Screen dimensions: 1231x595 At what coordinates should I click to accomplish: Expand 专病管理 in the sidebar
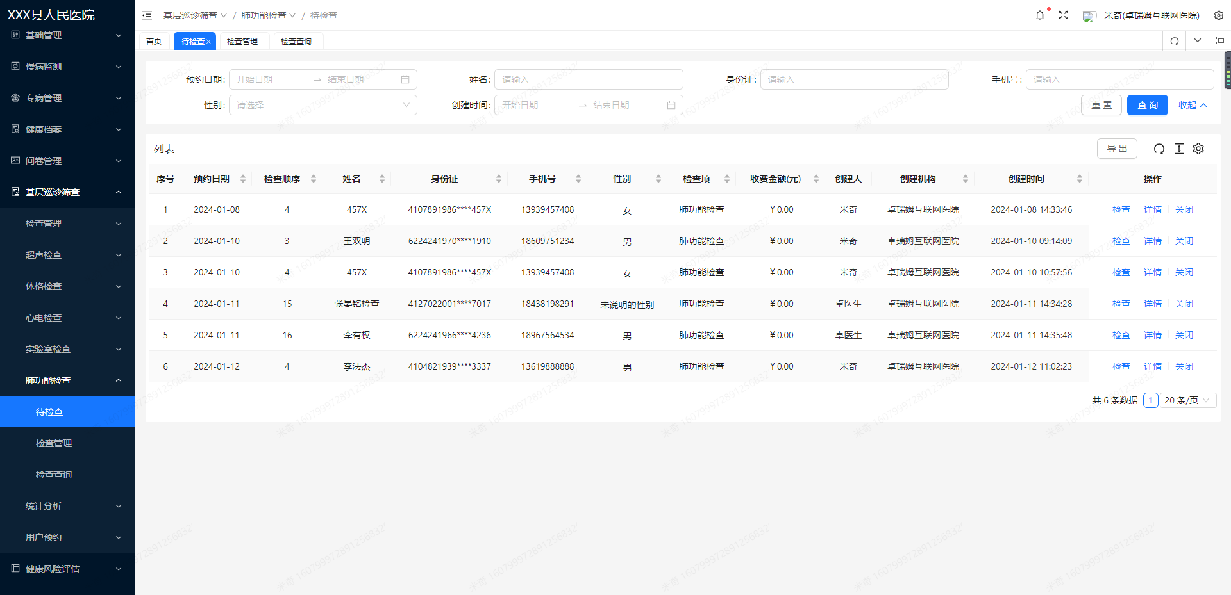(67, 97)
